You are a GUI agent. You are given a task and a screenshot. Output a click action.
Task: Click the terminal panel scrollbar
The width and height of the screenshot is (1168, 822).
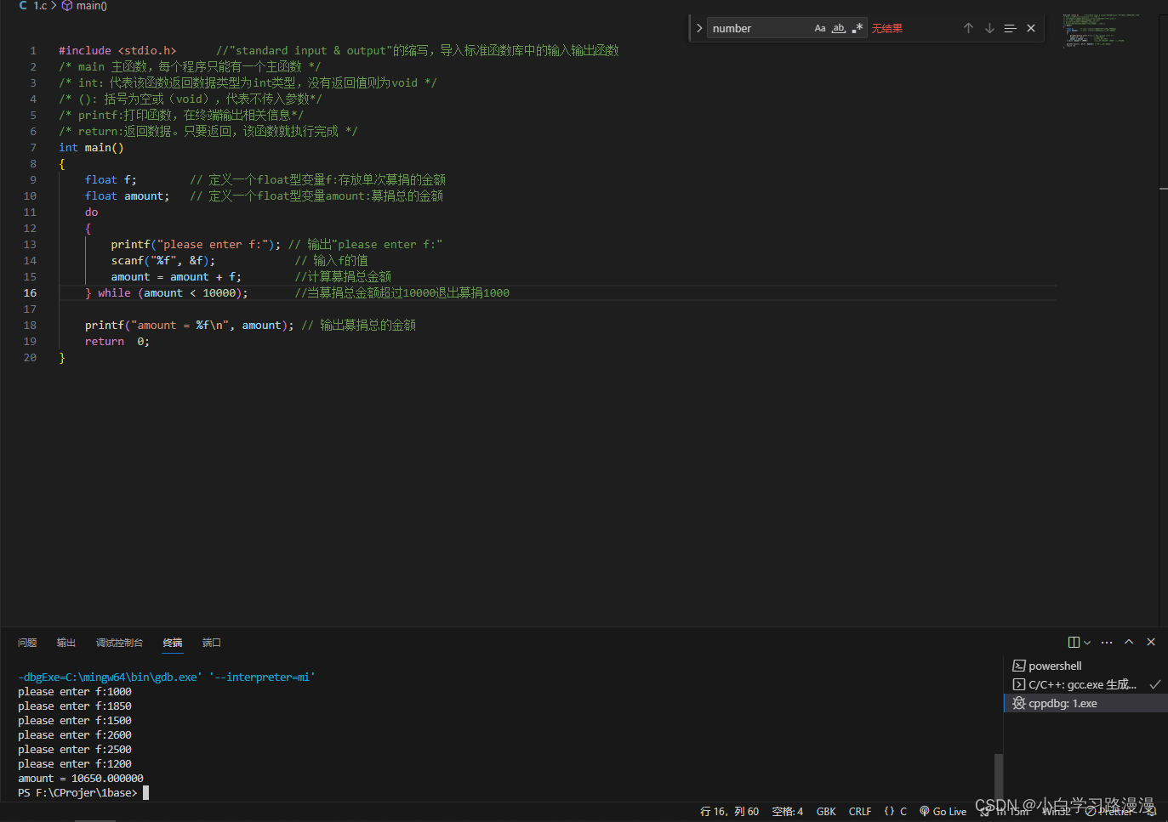999,776
